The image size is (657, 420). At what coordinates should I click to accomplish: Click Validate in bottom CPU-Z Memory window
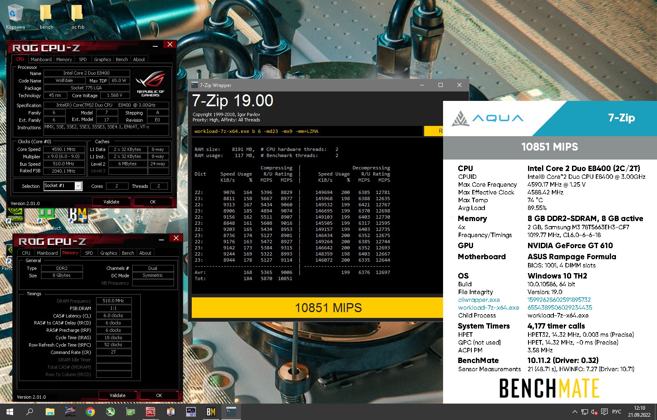point(117,395)
